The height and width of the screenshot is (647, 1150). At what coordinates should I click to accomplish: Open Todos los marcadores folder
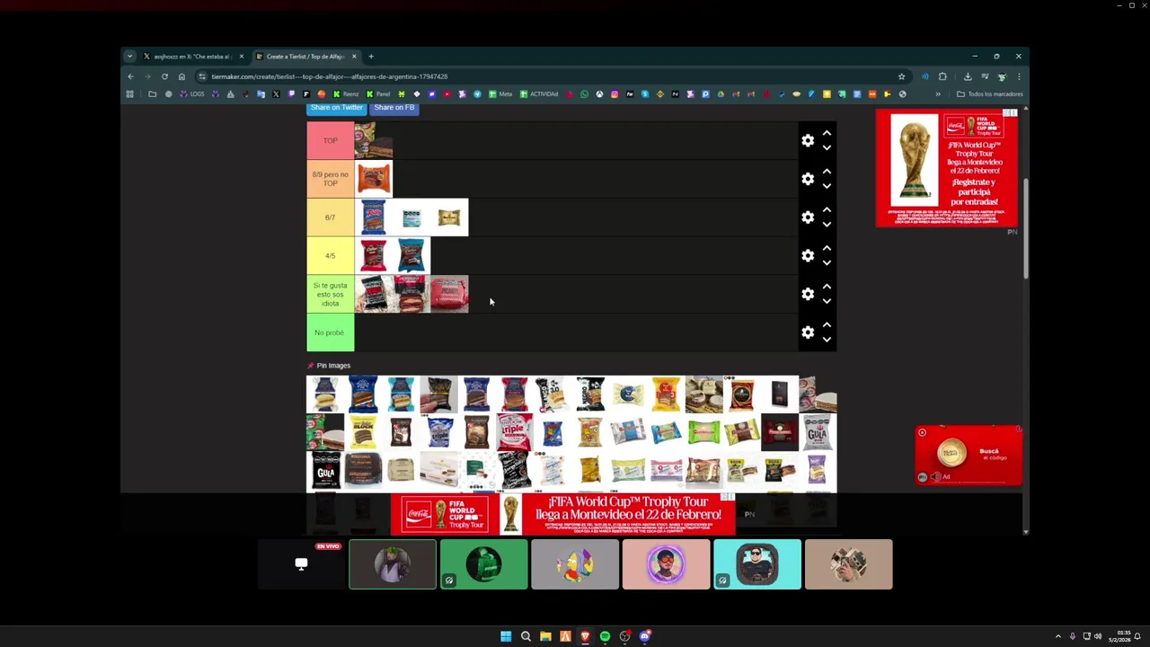click(990, 93)
